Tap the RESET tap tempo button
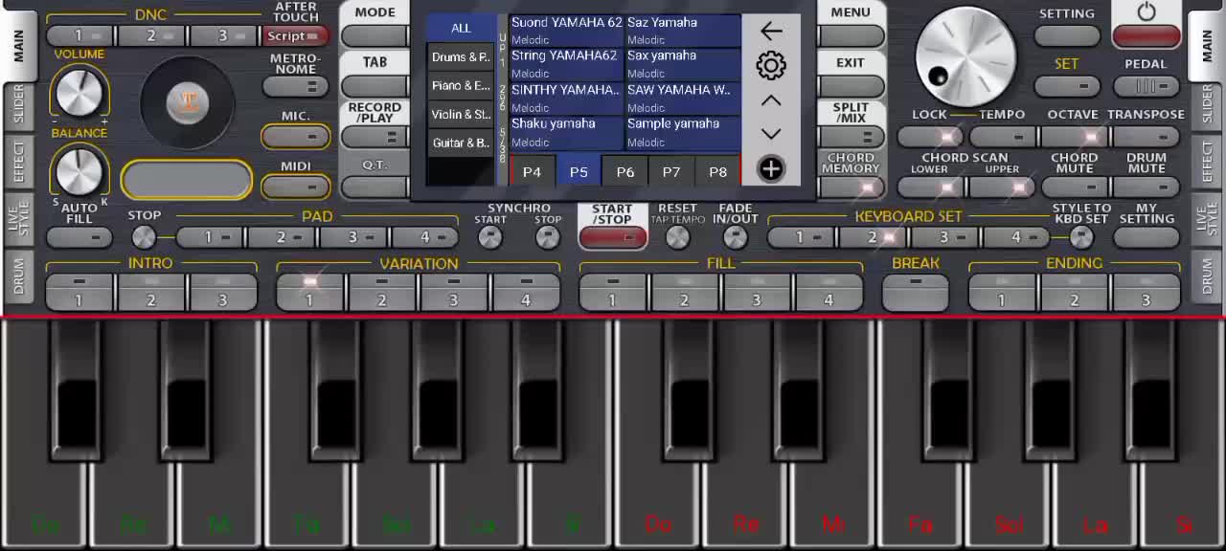The image size is (1226, 551). [x=677, y=236]
